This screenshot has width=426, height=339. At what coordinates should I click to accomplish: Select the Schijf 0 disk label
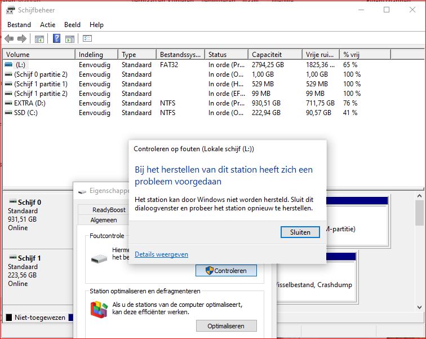click(x=29, y=202)
